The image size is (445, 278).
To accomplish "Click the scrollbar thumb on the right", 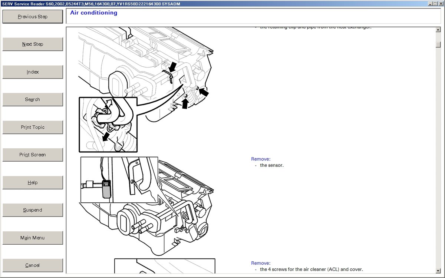I will 438,44.
